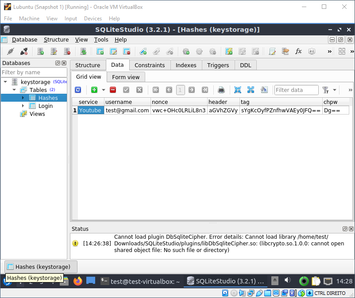This screenshot has width=355, height=298.
Task: Create a trigger with gear plus icon
Action: (186, 51)
